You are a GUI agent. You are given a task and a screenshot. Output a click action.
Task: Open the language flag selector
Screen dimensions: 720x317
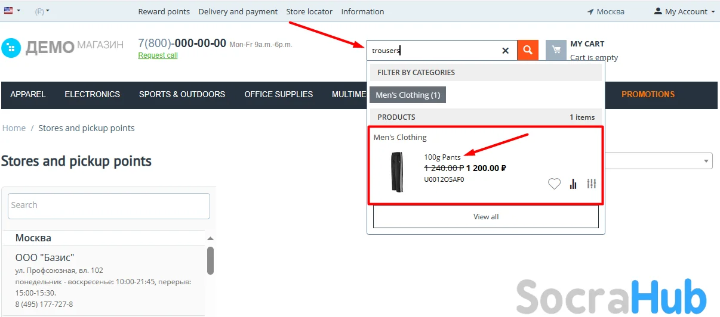(11, 11)
